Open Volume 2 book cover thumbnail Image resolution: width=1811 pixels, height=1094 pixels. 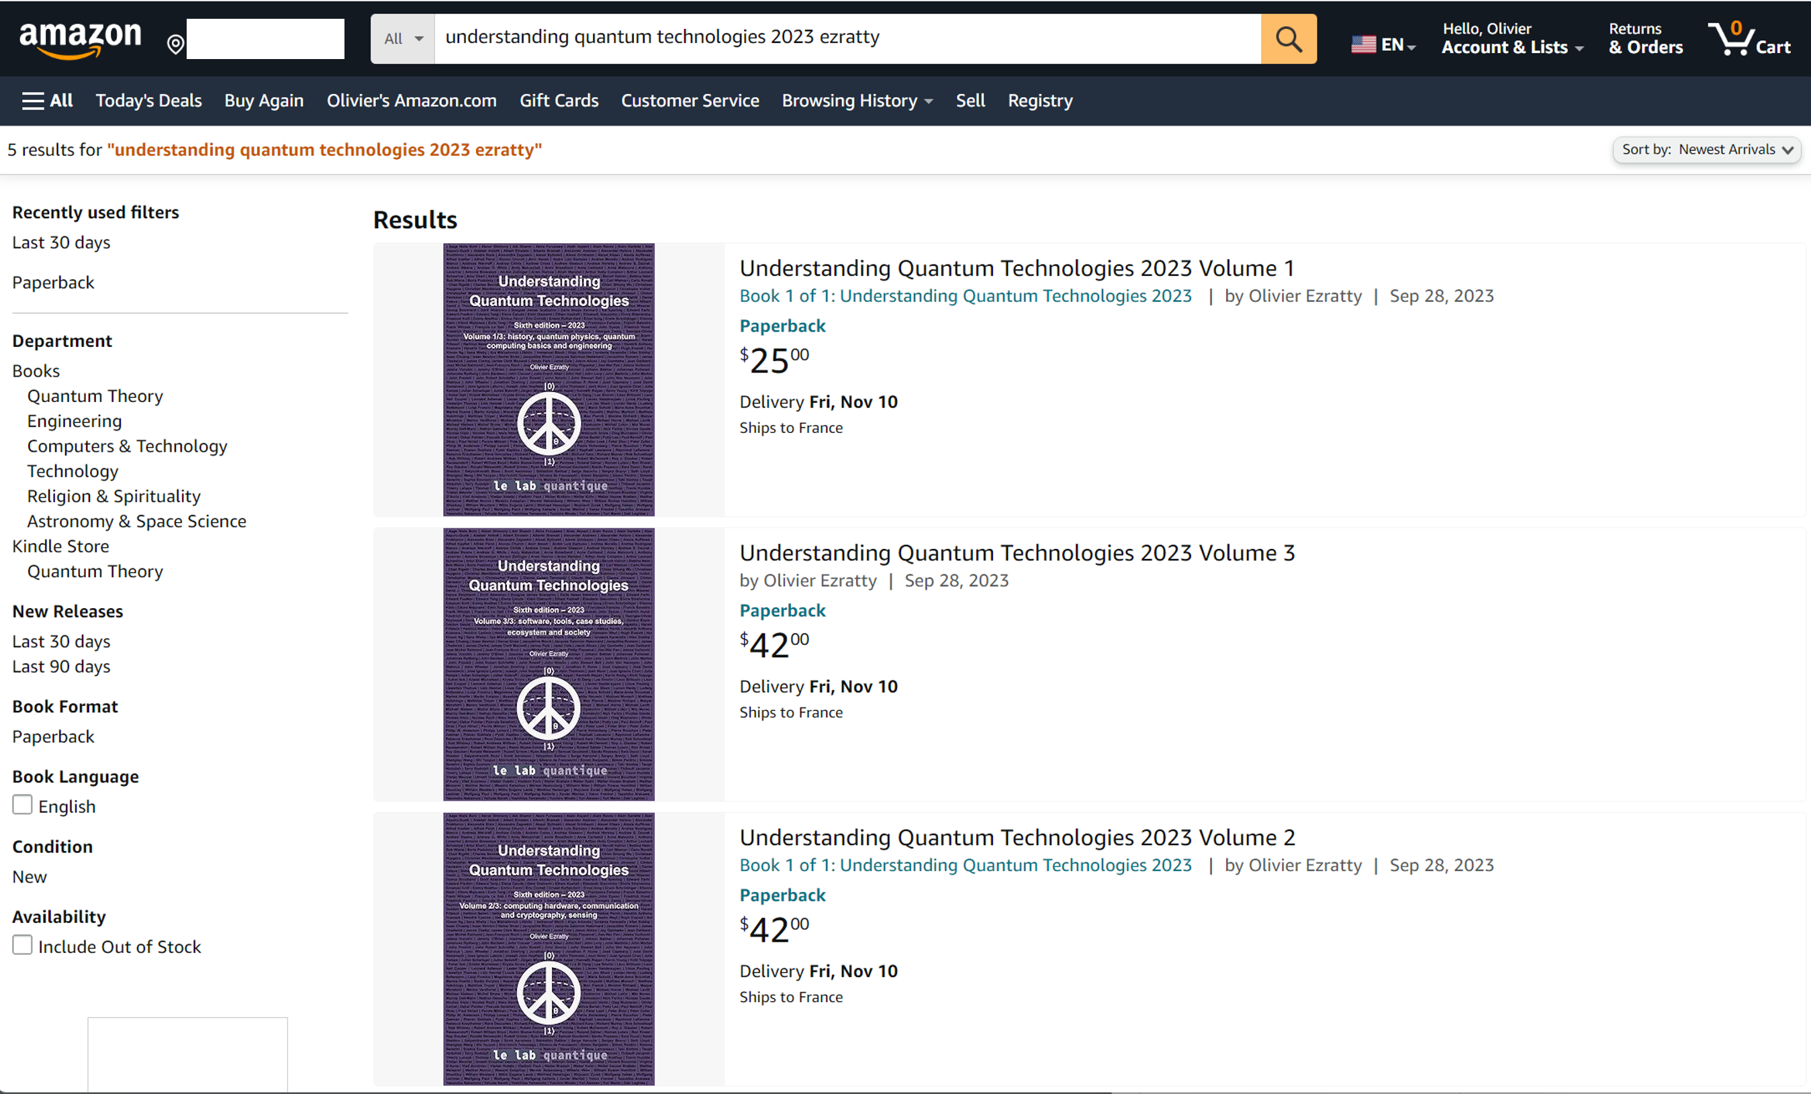[549, 948]
